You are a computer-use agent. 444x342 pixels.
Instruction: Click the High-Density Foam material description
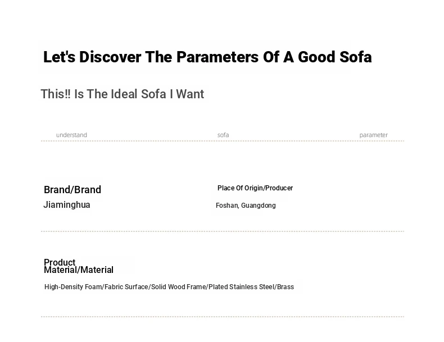coord(169,287)
